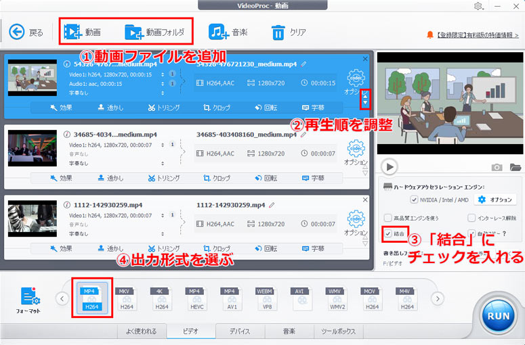Remove the 54326 video from list

[x=365, y=59]
